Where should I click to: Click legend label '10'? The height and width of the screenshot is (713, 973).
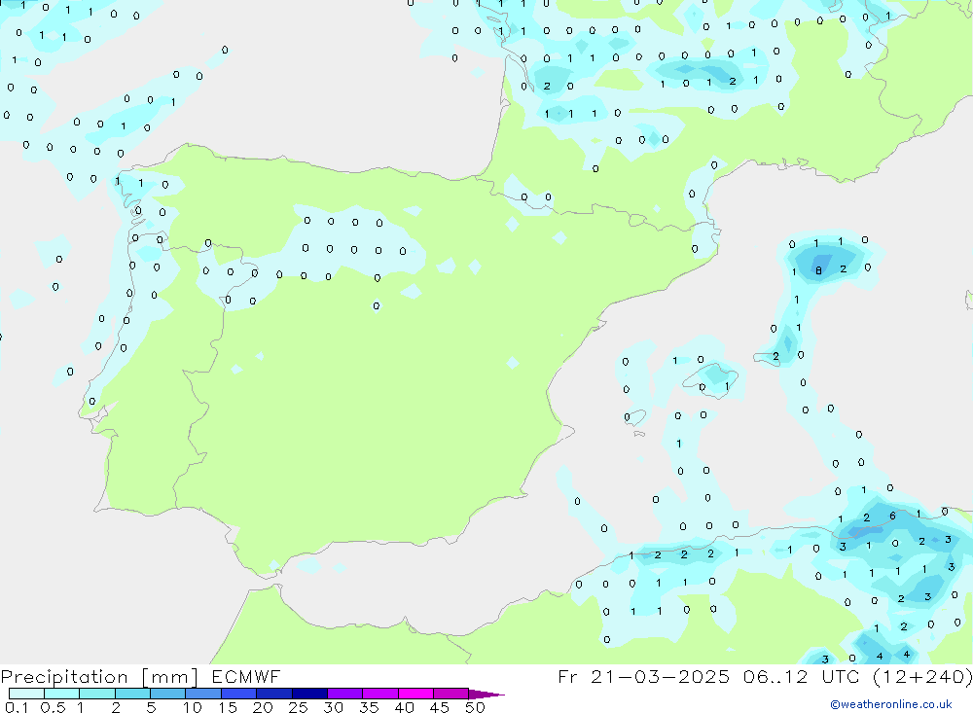193,707
